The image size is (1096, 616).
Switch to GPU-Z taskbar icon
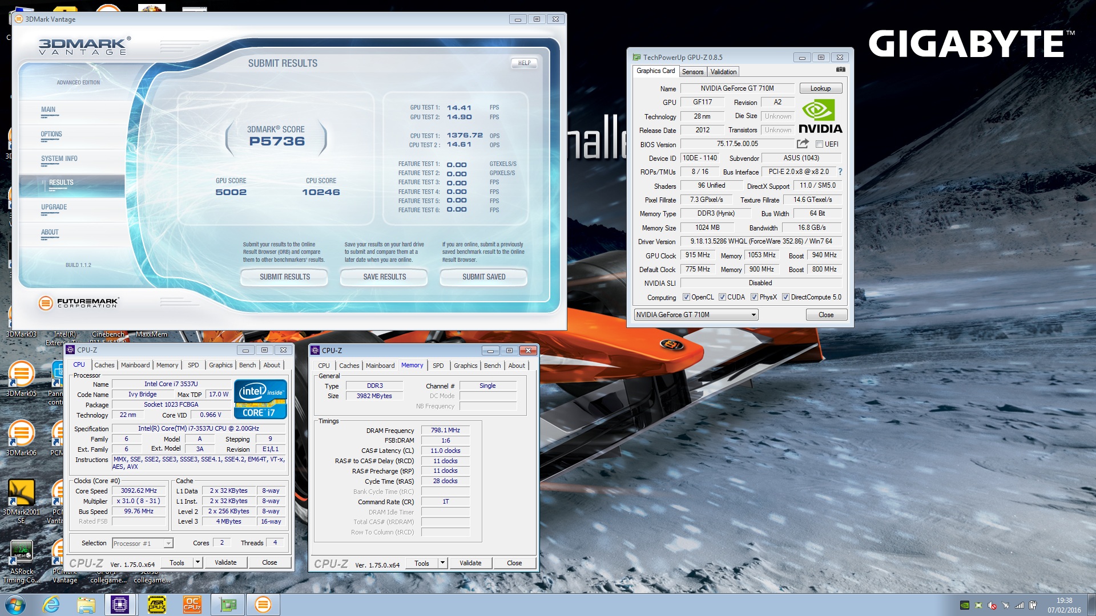(x=228, y=605)
